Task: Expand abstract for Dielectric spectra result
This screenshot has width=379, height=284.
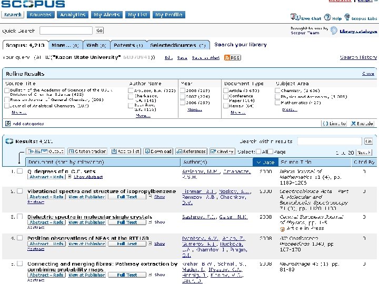Action: [x=150, y=222]
